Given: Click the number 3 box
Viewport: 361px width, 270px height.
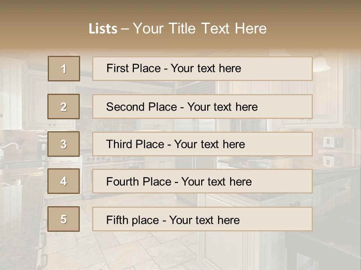Looking at the screenshot, I should (x=64, y=144).
